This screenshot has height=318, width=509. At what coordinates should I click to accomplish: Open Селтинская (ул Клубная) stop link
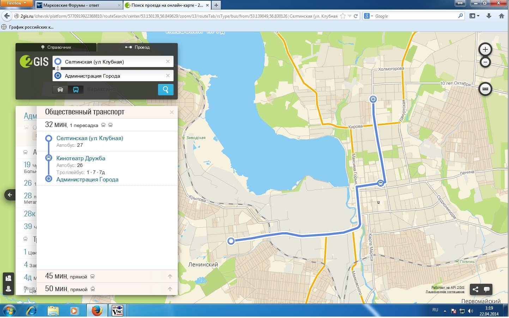(90, 138)
